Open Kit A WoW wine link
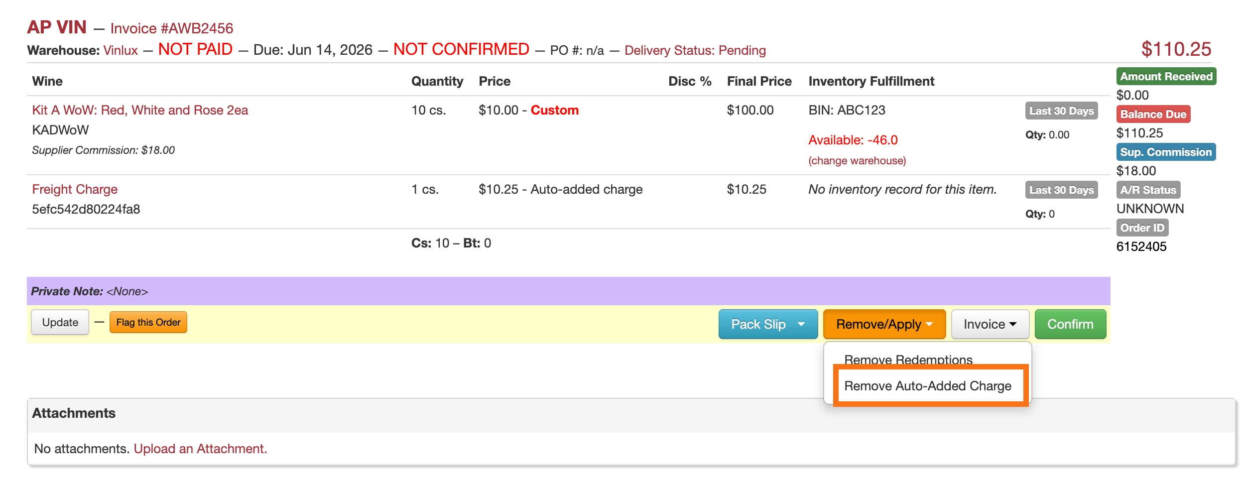Screen dimensions: 1242x483 pyautogui.click(x=140, y=110)
